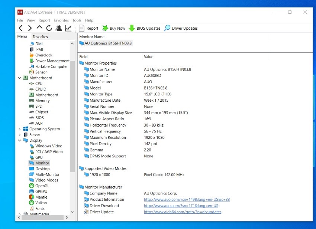Open the Report menu
This screenshot has height=229, width=316.
tap(44, 20)
